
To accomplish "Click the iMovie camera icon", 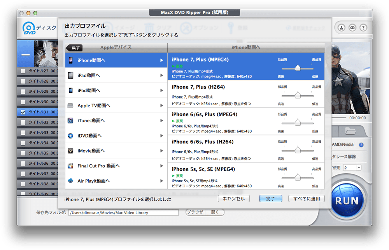I will (70, 151).
